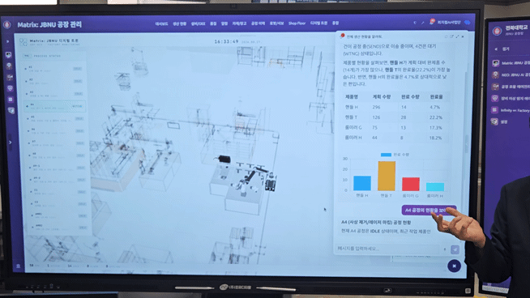Expand the chat panel to fullscreen
Viewport: 530px width, 298px height.
[457, 36]
